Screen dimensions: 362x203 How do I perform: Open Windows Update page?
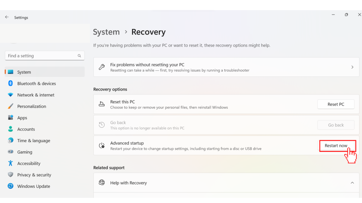pyautogui.click(x=45, y=186)
